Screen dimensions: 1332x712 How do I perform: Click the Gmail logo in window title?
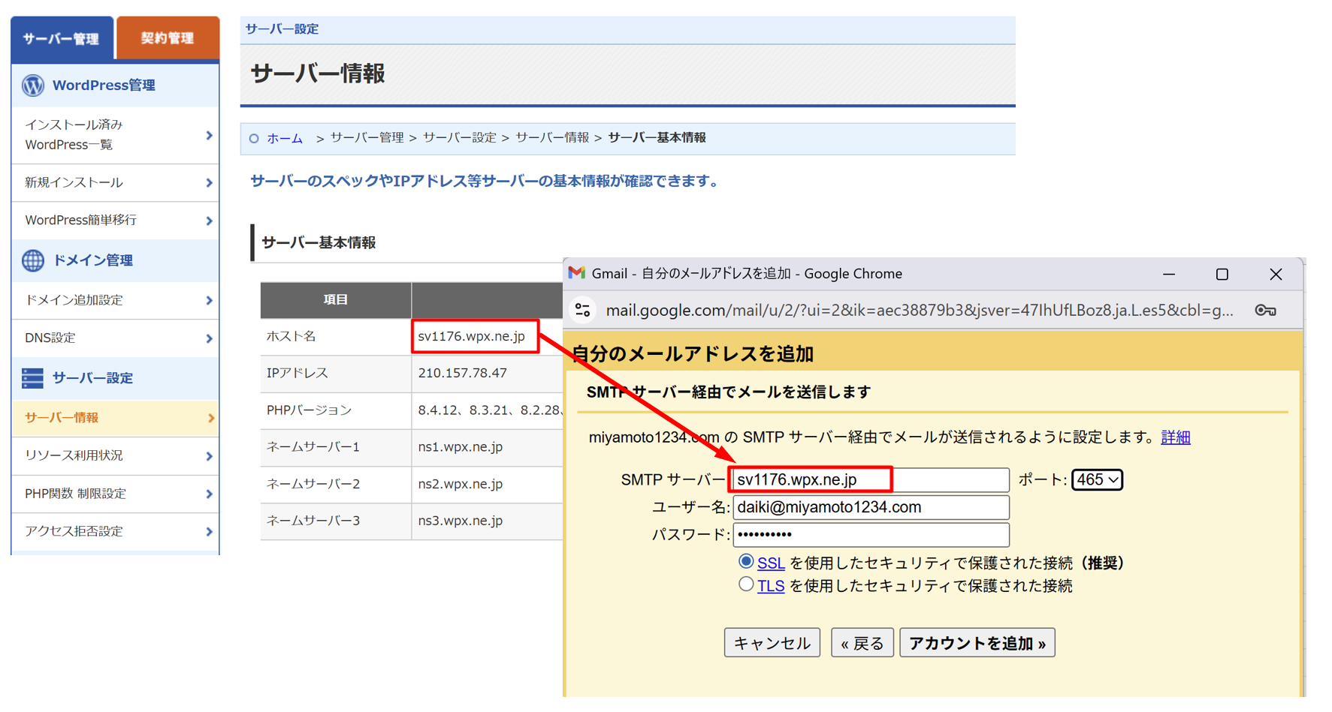click(x=577, y=274)
